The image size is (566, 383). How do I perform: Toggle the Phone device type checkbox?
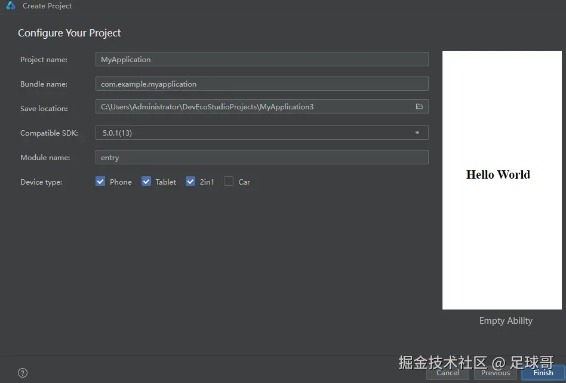tap(100, 182)
